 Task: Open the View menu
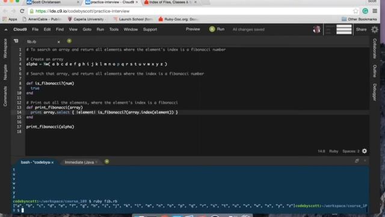click(x=73, y=30)
